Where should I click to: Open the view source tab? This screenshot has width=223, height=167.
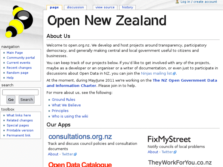click(x=105, y=7)
